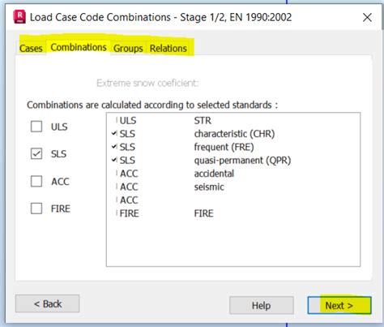Image resolution: width=384 pixels, height=327 pixels.
Task: Click the Robot app icon in title bar
Action: [x=19, y=17]
